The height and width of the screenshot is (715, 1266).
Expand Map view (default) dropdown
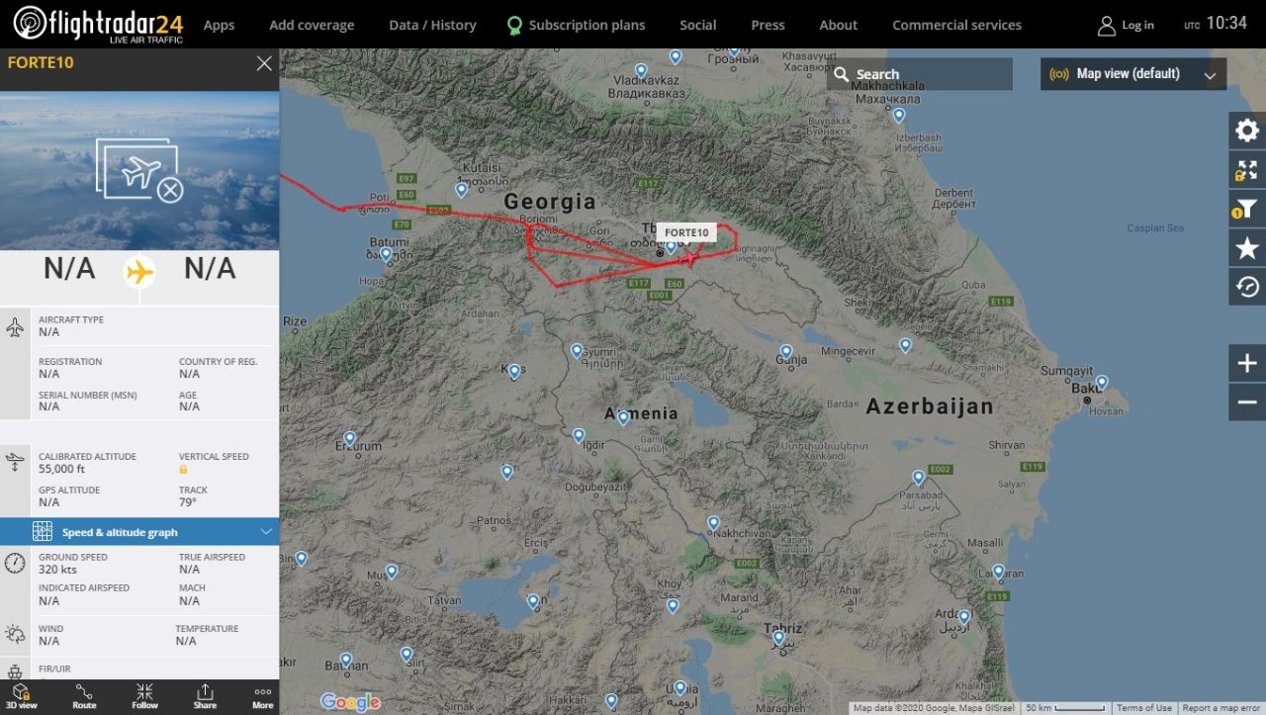1133,74
